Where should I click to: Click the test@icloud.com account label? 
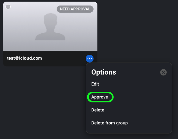tap(25, 58)
